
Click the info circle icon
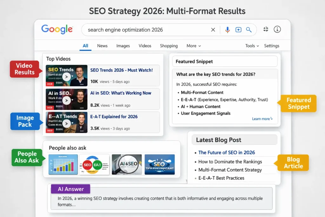[277, 29]
